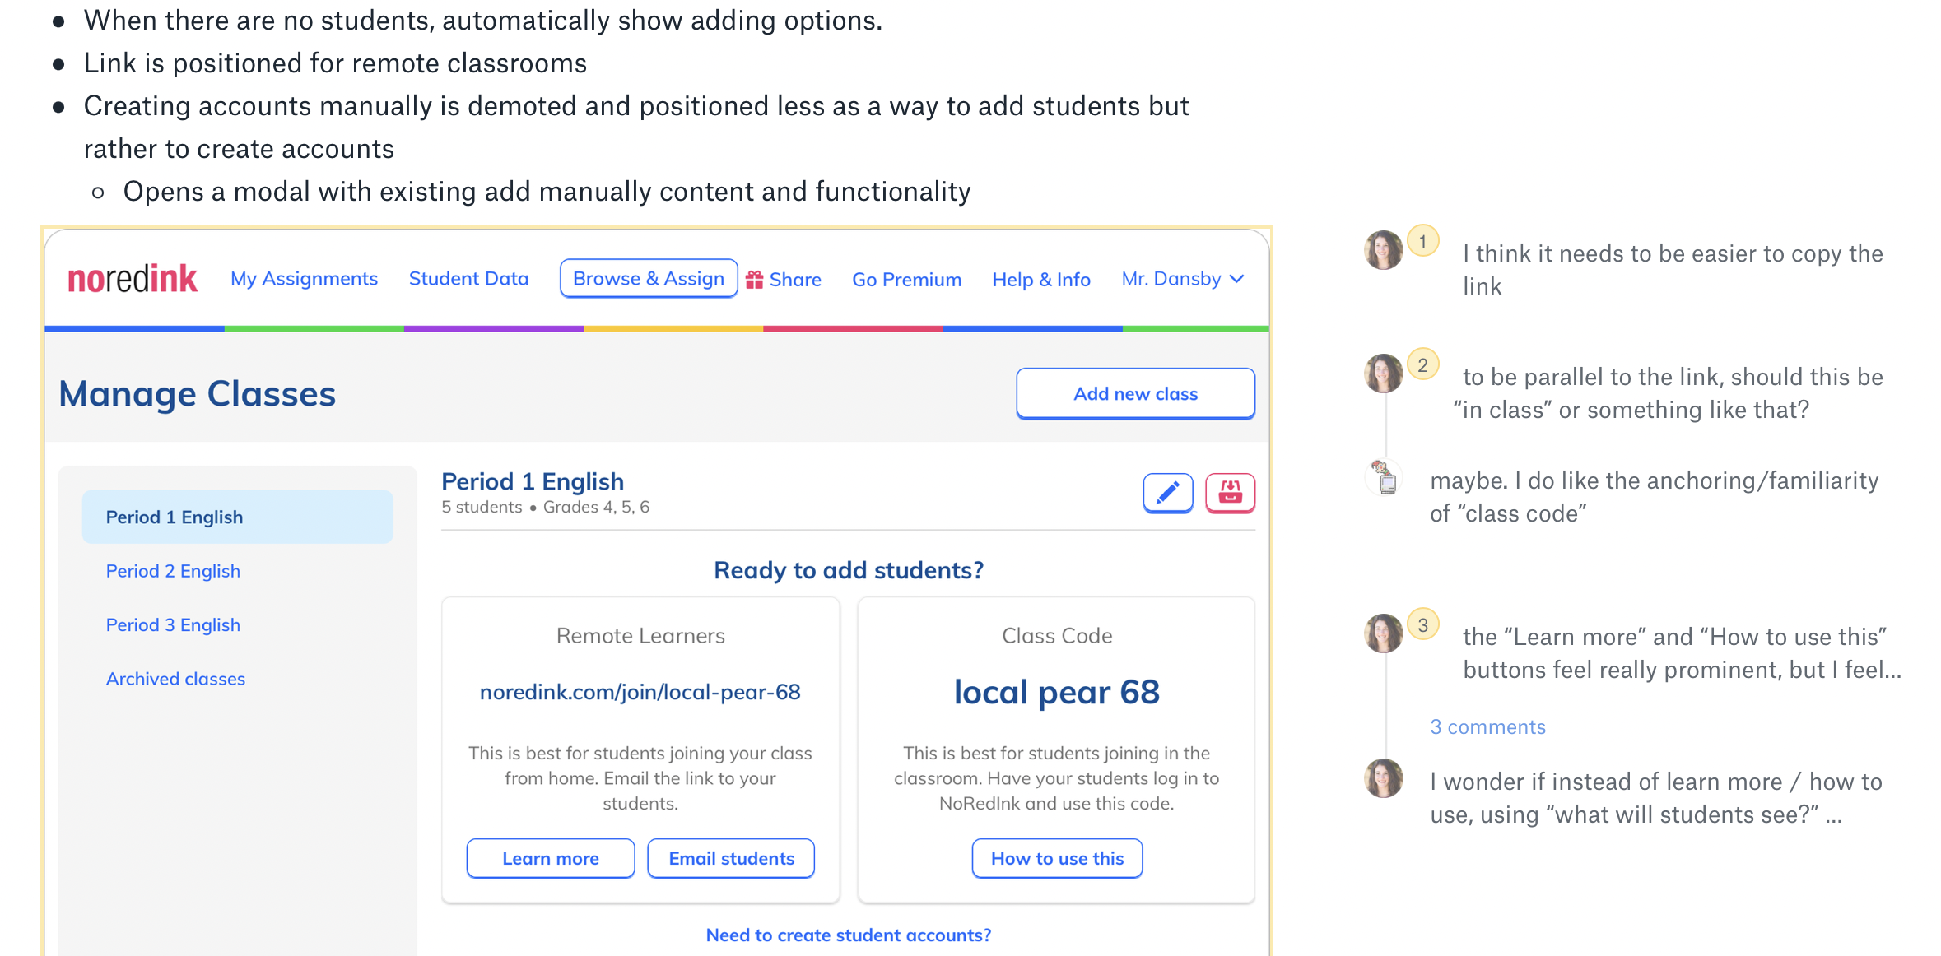Open the noredink.com/join/local-pear-68 link
This screenshot has width=1941, height=956.
click(x=640, y=692)
